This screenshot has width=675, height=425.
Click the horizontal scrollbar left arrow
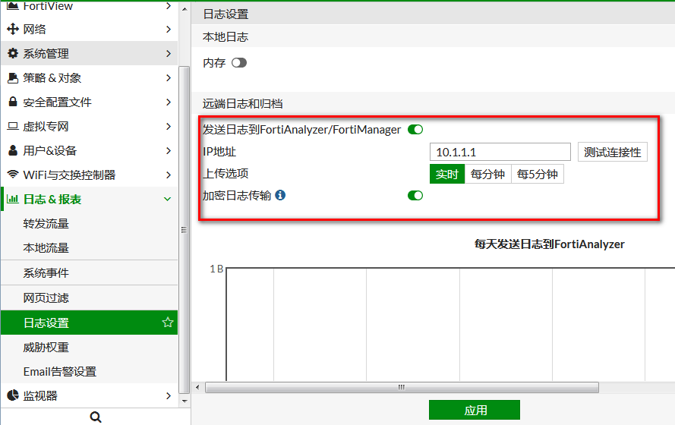coord(197,387)
